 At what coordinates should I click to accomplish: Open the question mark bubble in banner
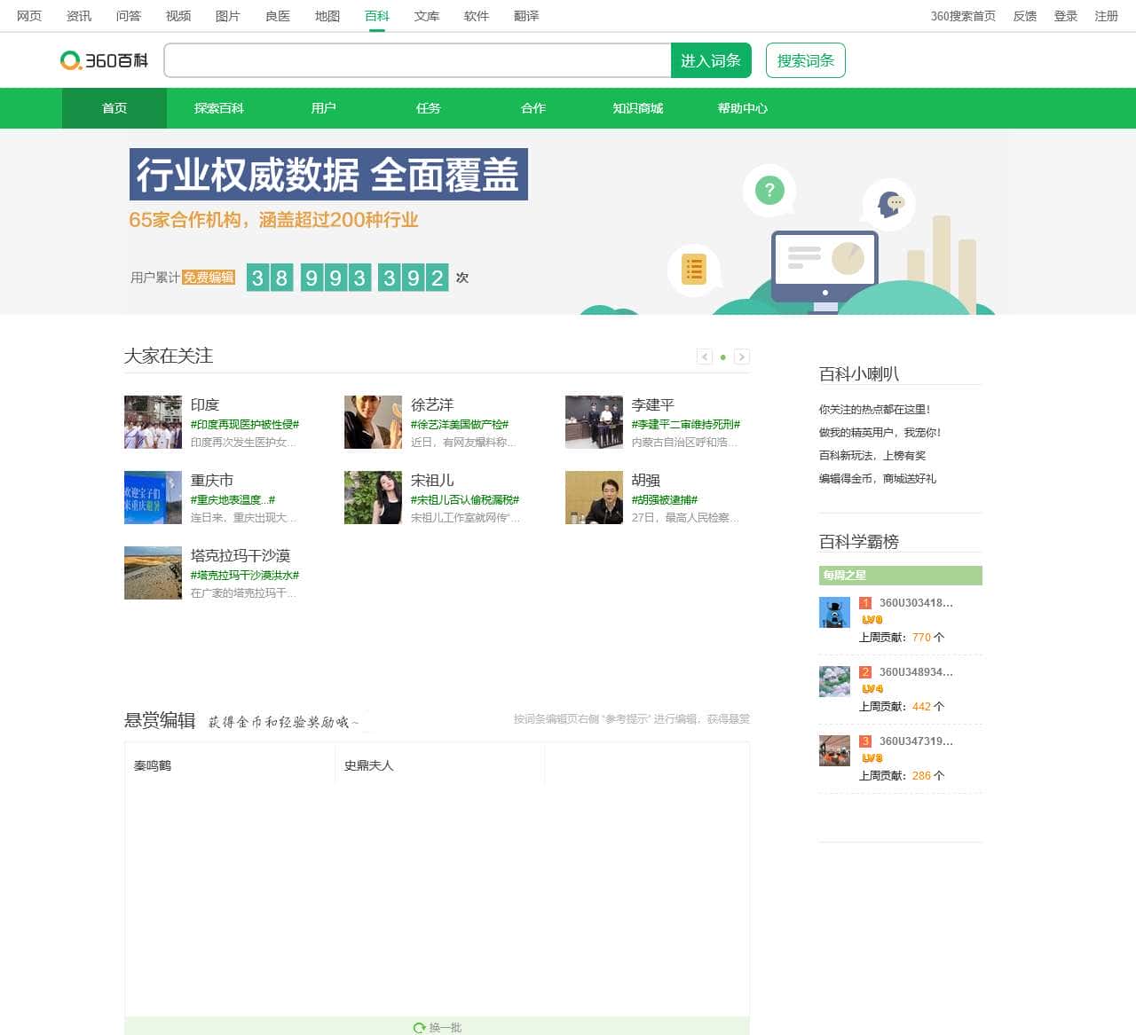pos(769,190)
